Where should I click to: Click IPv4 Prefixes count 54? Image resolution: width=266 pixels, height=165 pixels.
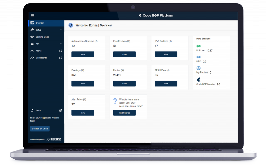(115, 46)
